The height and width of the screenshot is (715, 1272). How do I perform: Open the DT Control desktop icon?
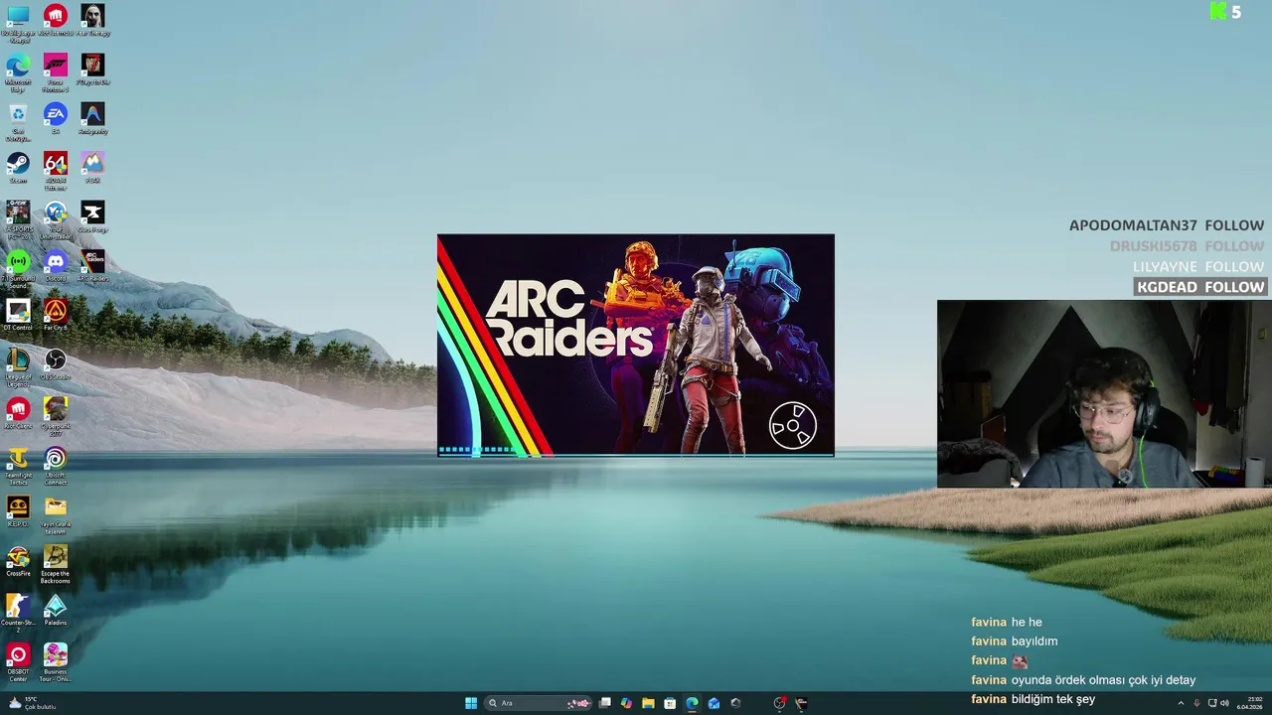18,315
